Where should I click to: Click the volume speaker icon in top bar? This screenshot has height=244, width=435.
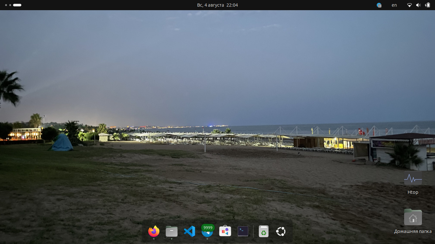pos(418,5)
